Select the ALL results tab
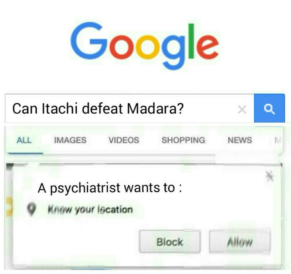Image resolution: width=291 pixels, height=274 pixels. point(24,140)
